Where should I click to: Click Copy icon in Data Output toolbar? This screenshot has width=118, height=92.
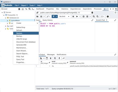[x=41, y=58]
